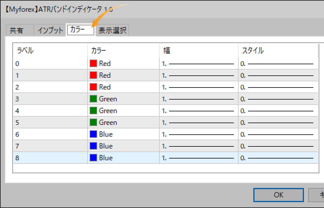Image resolution: width=324 pixels, height=208 pixels.
Task: Change the line width on row 4
Action: [197, 110]
